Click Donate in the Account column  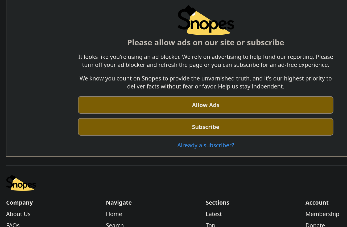tap(315, 225)
